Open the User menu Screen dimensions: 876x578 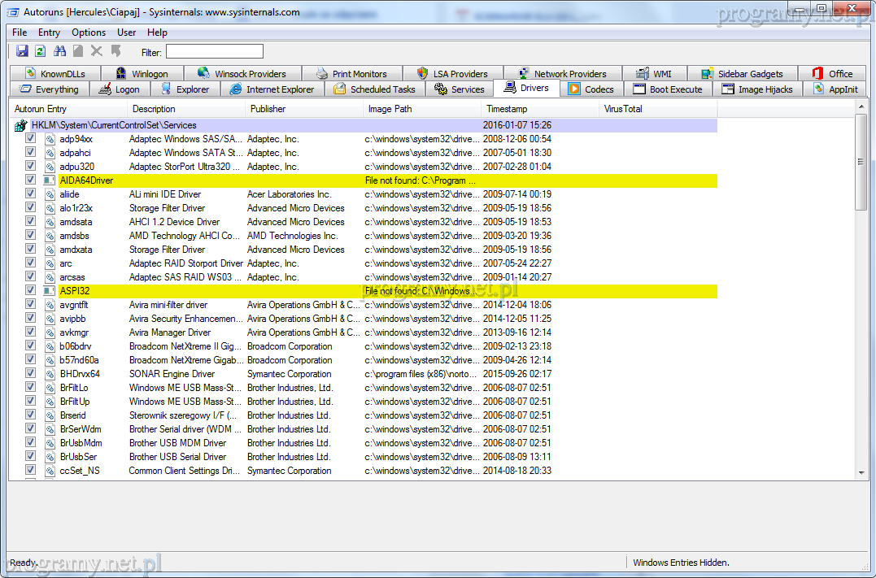pyautogui.click(x=127, y=33)
